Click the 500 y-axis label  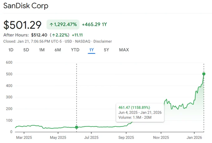coord(9,74)
